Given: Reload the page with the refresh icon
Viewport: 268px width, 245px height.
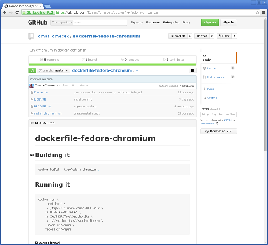Looking at the screenshot, I should pyautogui.click(x=17, y=12).
